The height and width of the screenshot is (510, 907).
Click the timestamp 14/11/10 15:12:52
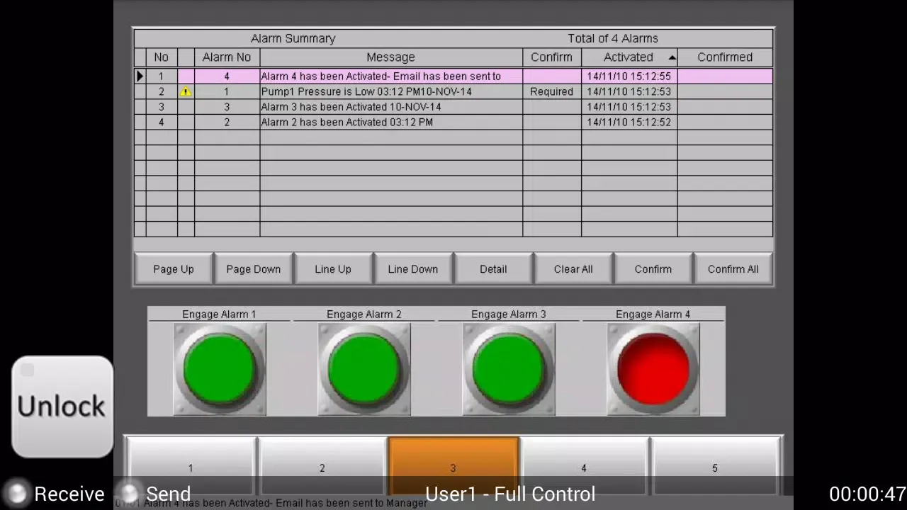coord(629,123)
